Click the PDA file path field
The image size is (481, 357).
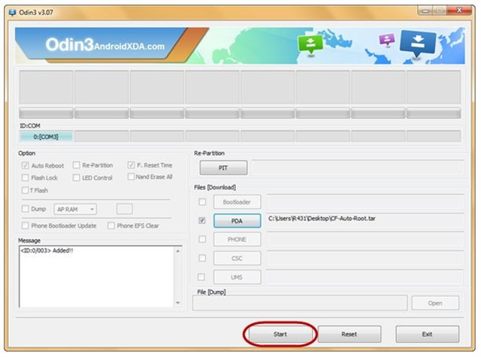click(x=365, y=220)
